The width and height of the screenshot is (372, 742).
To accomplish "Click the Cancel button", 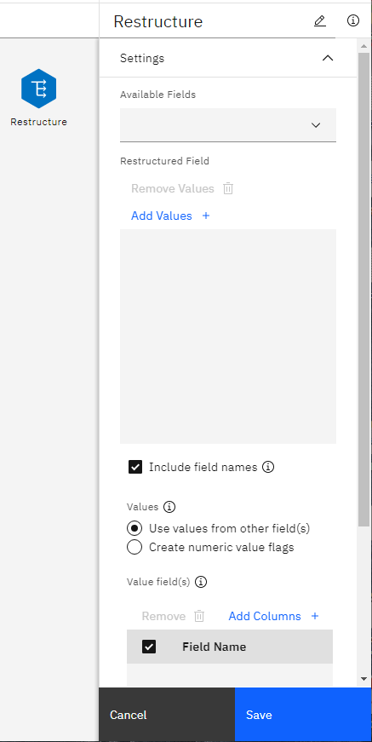I will pos(167,714).
